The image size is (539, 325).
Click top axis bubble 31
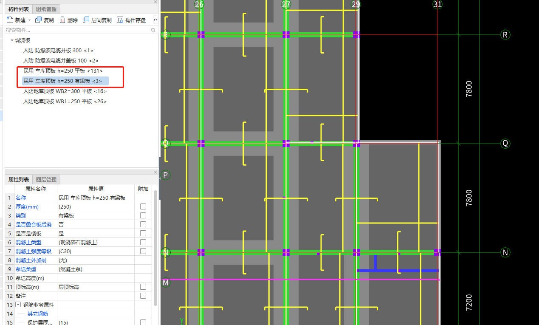click(x=437, y=4)
